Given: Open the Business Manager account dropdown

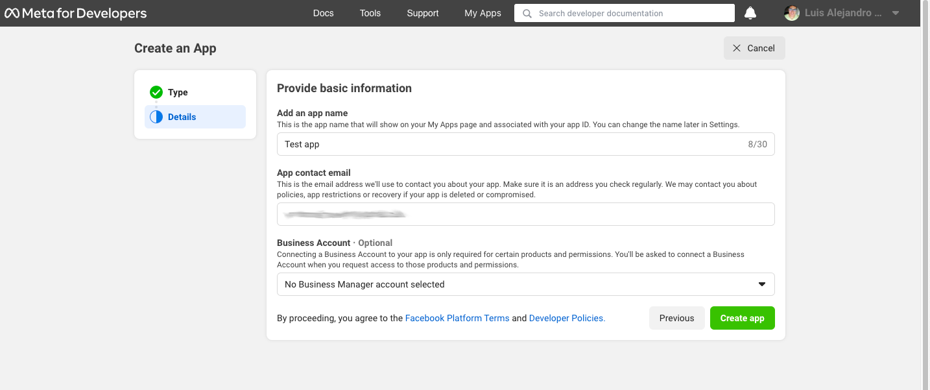Looking at the screenshot, I should 526,284.
